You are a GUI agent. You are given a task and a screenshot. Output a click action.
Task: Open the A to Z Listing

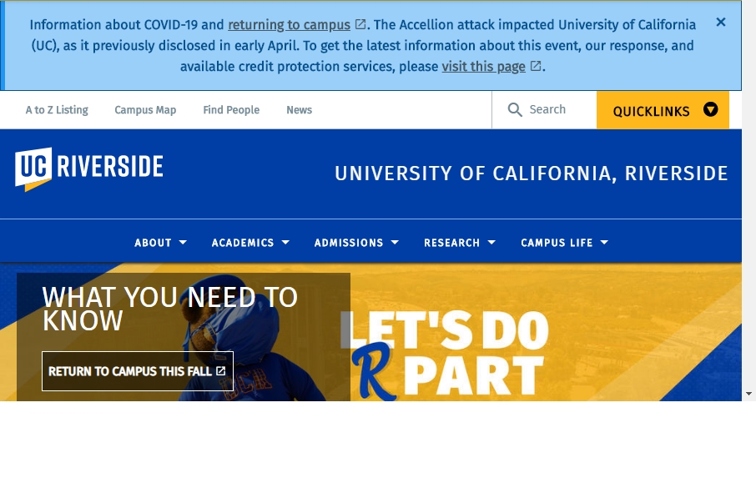tap(57, 110)
